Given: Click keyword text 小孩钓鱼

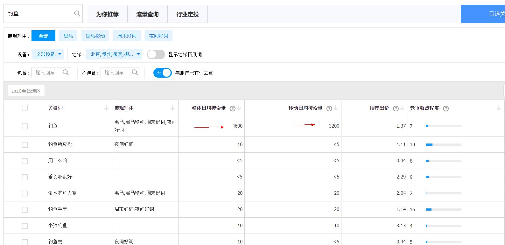Looking at the screenshot, I should pos(58,226).
